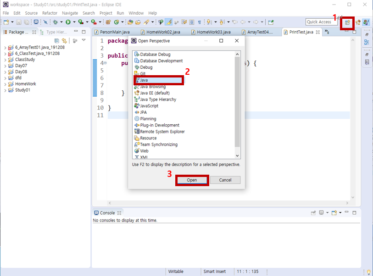Screen dimensions: 373x276
Task: Click the Quick Access search field
Action: click(x=321, y=22)
